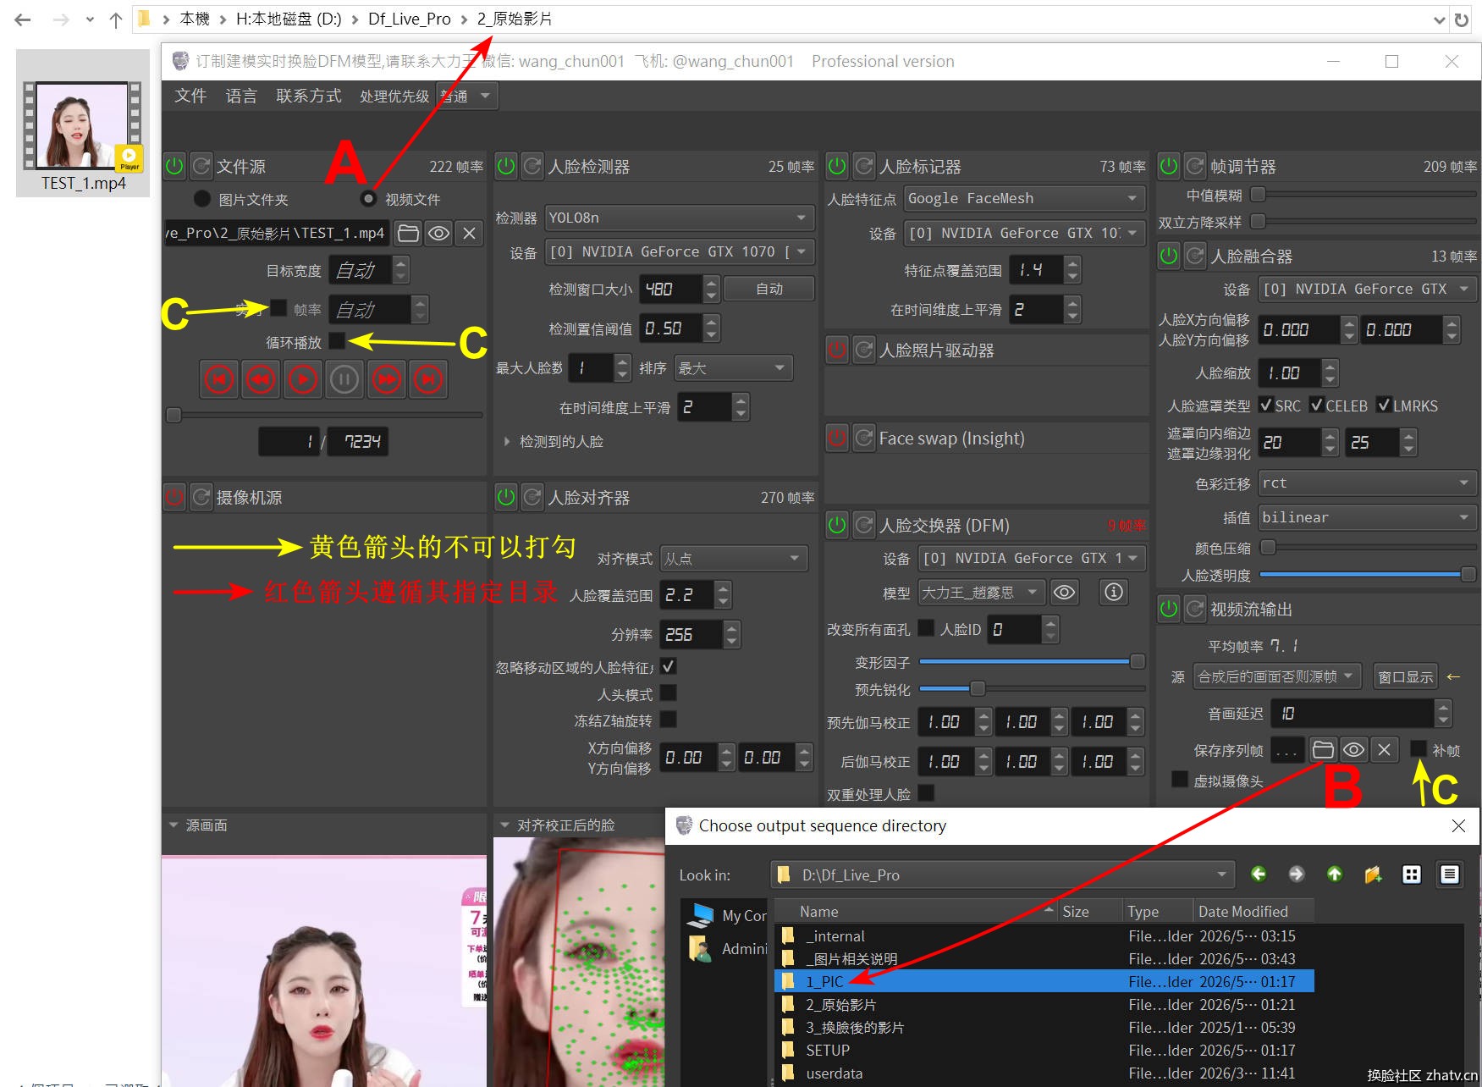Open 处理优先级 dropdown
This screenshot has height=1087, width=1482.
pos(466,96)
